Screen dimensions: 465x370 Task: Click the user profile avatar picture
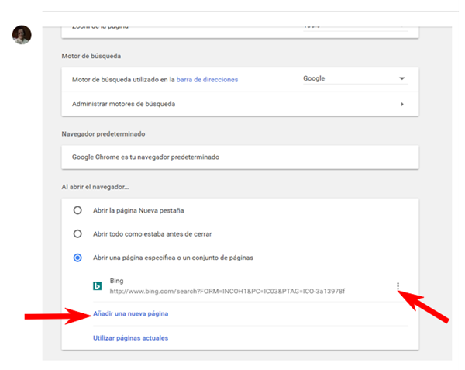tap(22, 35)
